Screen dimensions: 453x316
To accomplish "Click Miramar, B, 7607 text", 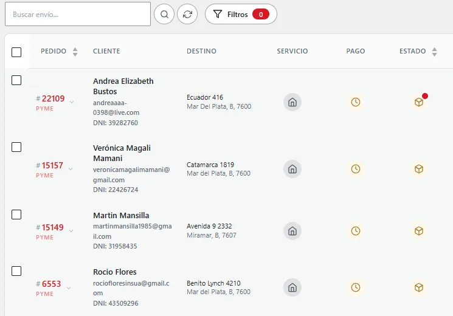I will [x=212, y=235].
